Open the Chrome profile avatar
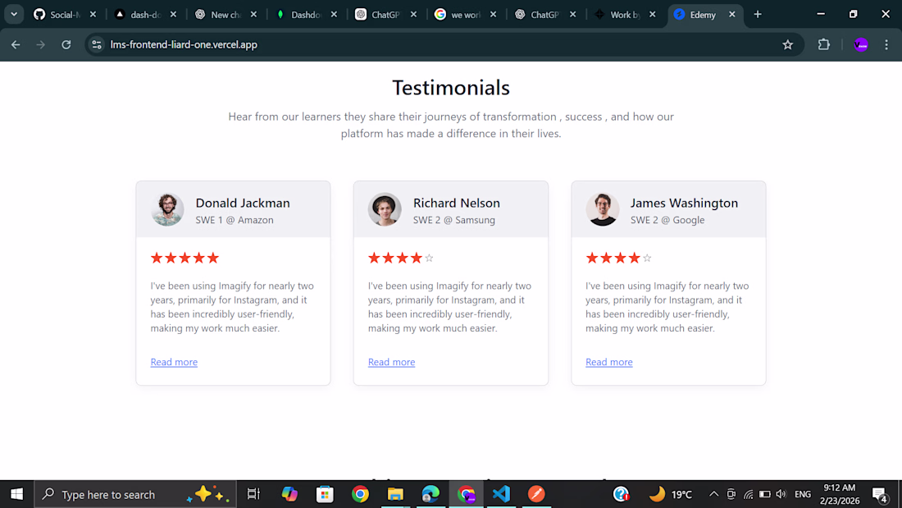Screen dimensions: 902x508 pos(860,44)
